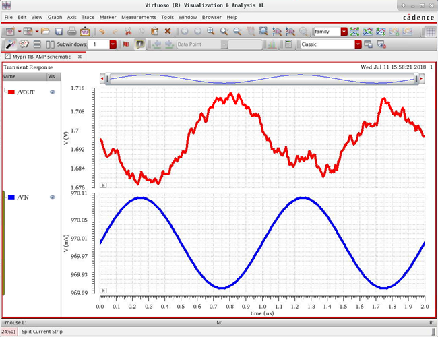Screen dimensions: 438x337
Task: Expand the /VIN strip play arrow
Action: (103, 290)
